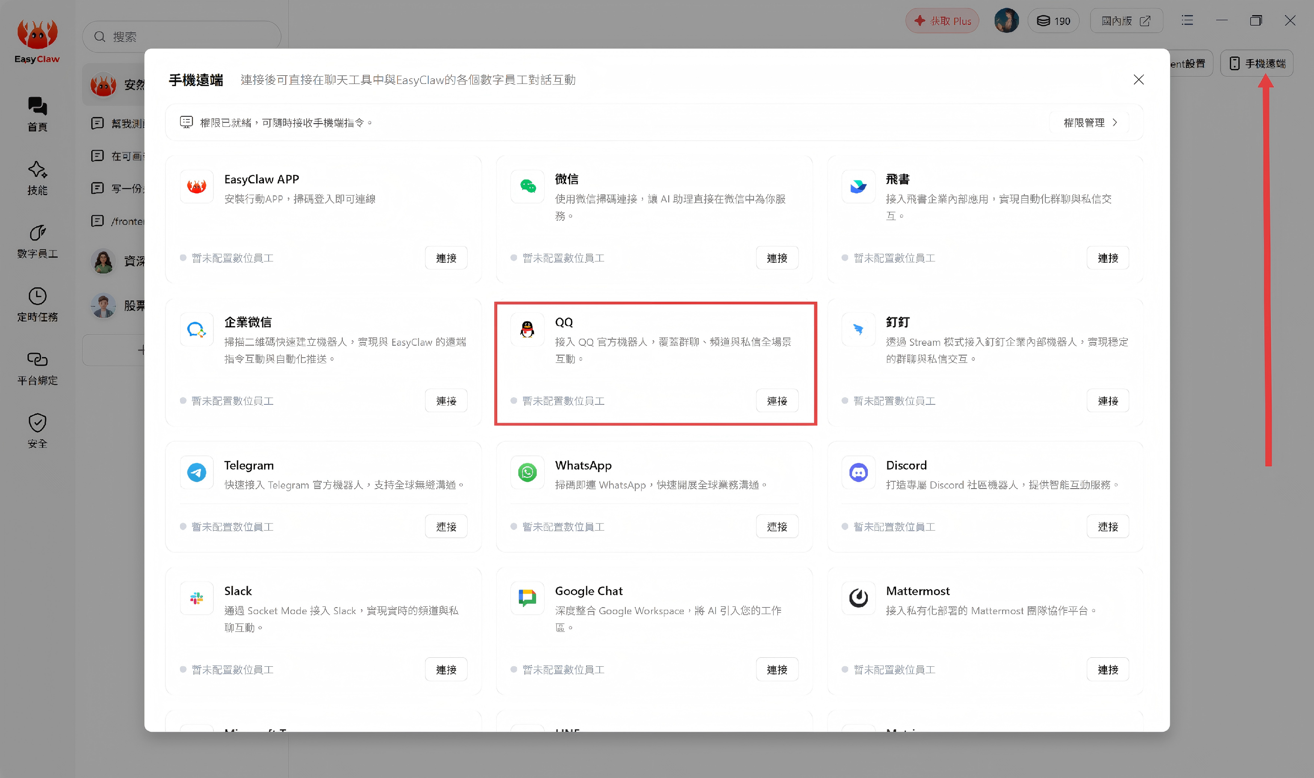The image size is (1314, 778).
Task: Click the 微信 WeChat card icon
Action: pyautogui.click(x=527, y=186)
